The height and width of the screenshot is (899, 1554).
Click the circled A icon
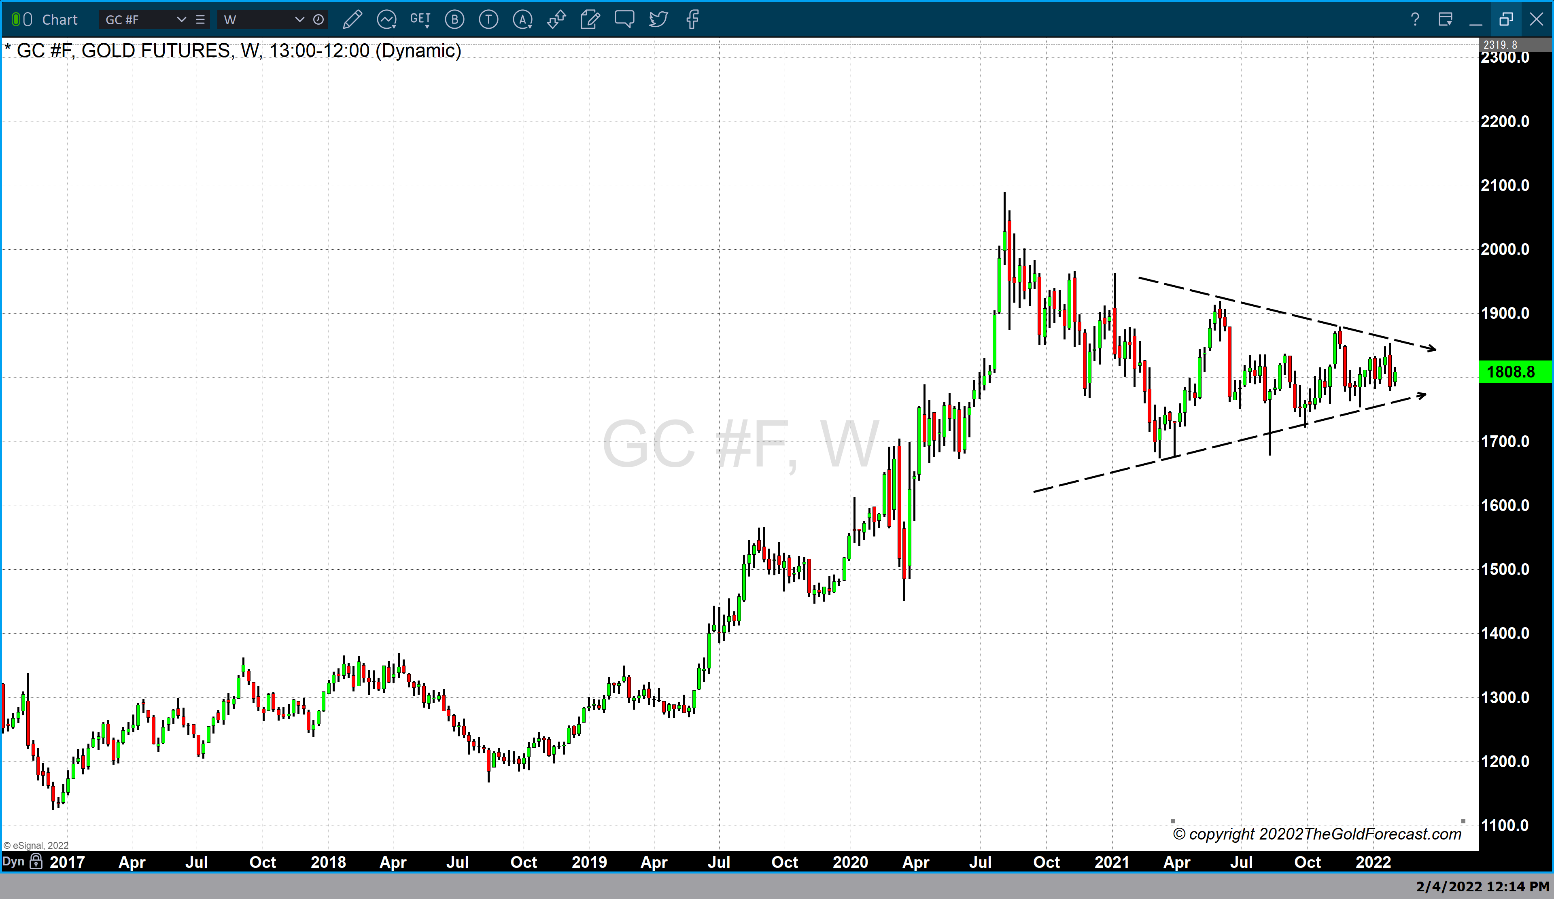point(522,20)
